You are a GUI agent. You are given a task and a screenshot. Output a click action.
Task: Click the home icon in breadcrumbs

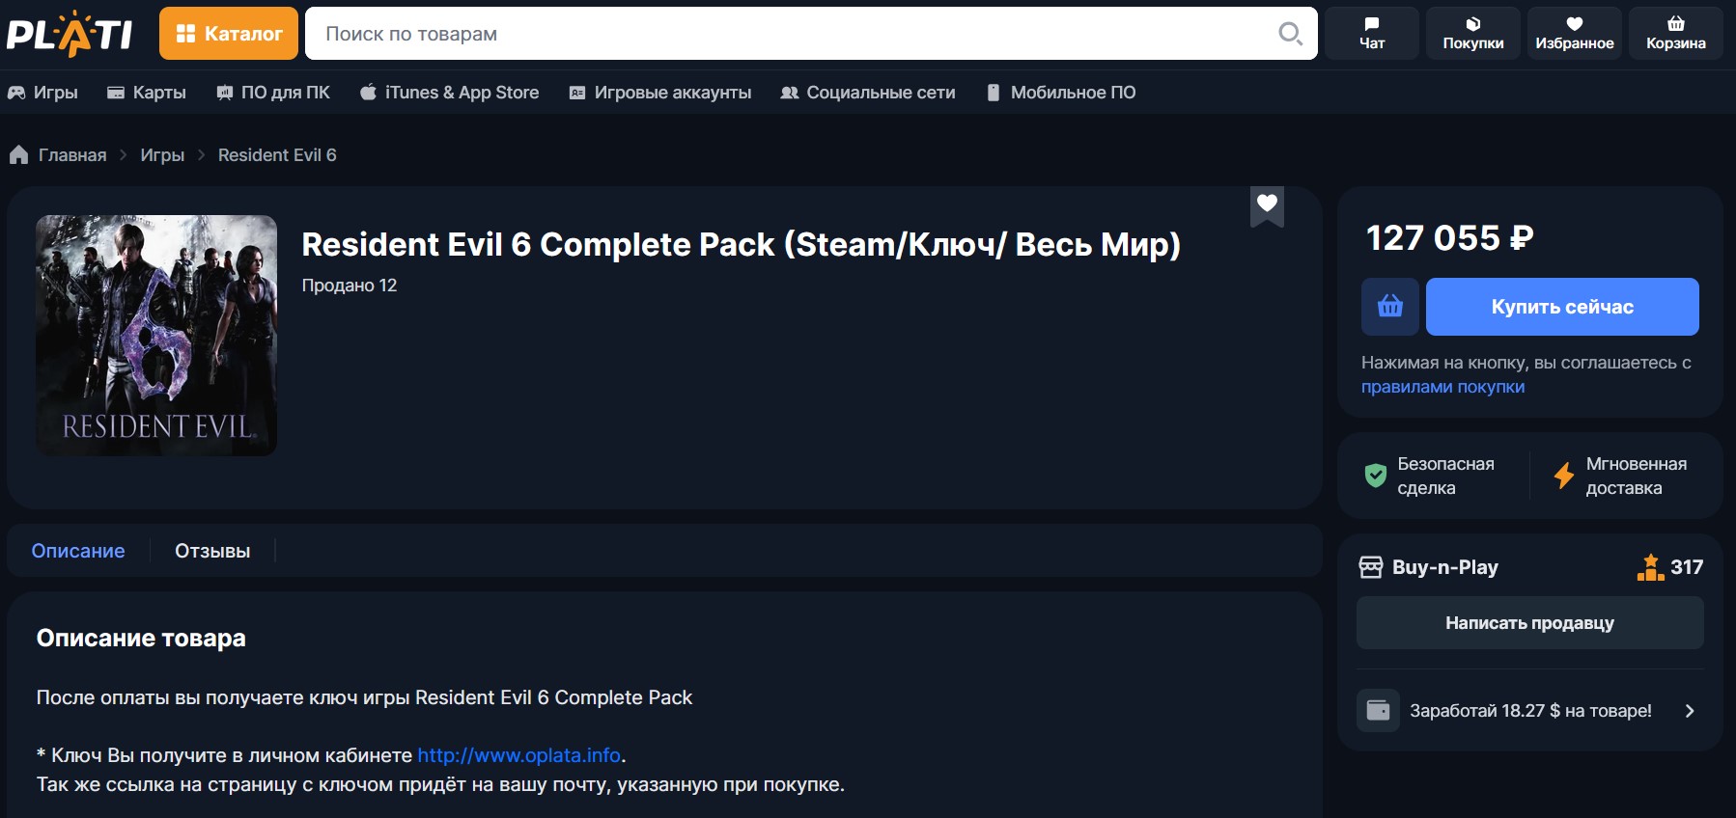pos(19,155)
